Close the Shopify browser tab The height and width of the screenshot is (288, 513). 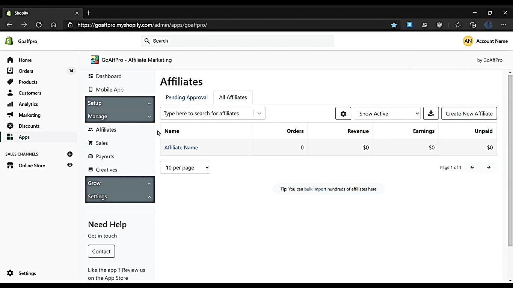77,13
